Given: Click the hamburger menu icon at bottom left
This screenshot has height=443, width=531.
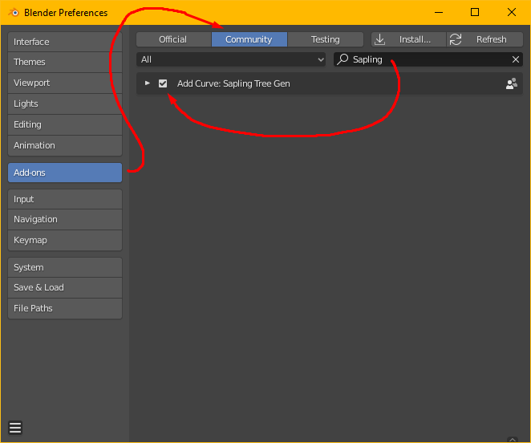Looking at the screenshot, I should click(x=15, y=428).
